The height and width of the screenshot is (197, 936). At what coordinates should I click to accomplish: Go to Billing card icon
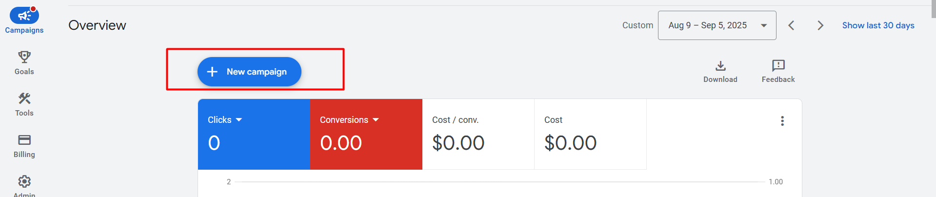[24, 140]
